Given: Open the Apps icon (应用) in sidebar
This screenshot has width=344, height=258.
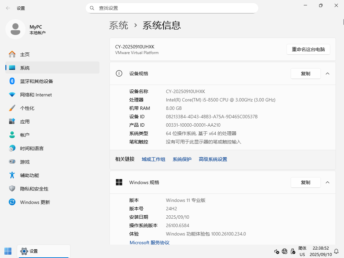Looking at the screenshot, I should pyautogui.click(x=12, y=122).
